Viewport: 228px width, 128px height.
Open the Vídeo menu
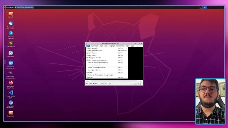[107, 46]
